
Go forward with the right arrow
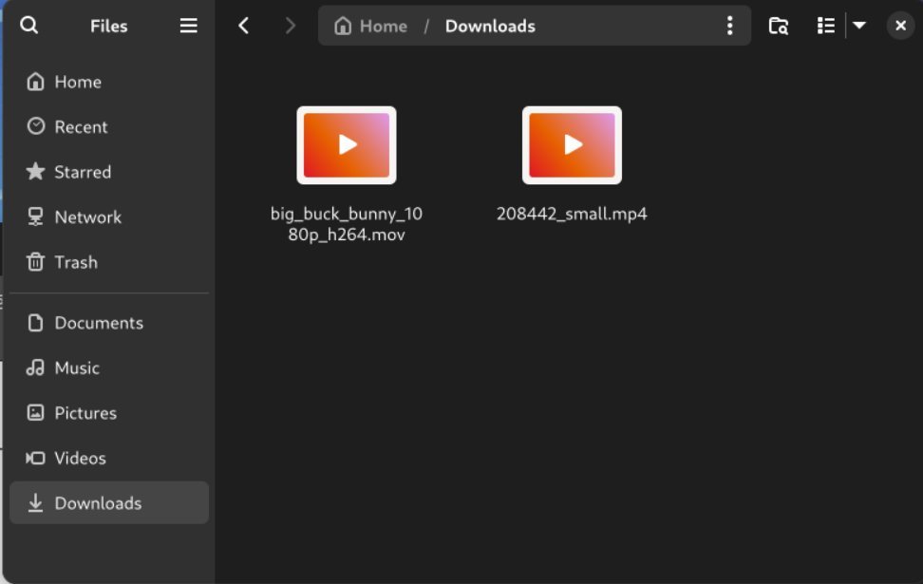click(290, 26)
